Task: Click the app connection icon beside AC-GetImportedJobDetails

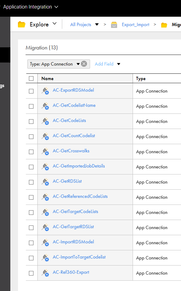Action: tap(45, 167)
